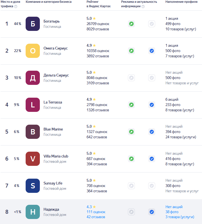Click the blue verified badge for Омега Сириус
Image resolution: width=202 pixels, height=224 pixels.
[x=152, y=51]
